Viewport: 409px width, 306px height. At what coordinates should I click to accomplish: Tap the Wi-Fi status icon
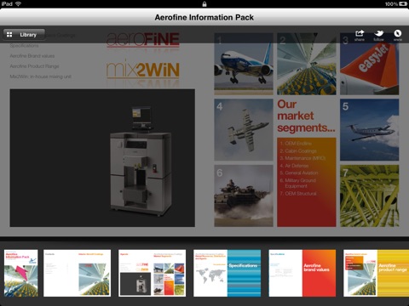pos(19,3)
